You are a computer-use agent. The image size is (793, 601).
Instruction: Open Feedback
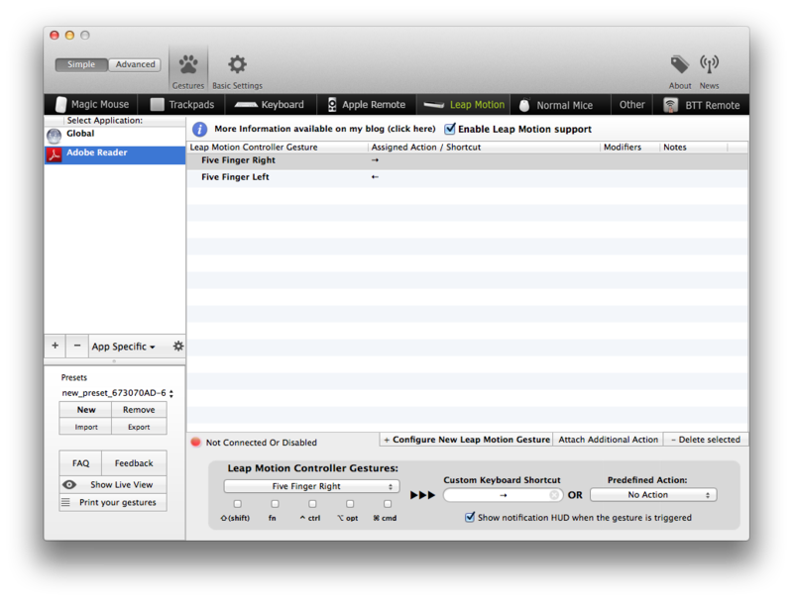coord(134,463)
